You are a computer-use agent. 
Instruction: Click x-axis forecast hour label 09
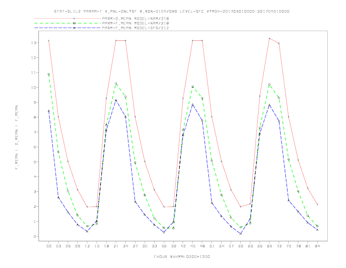click(77, 246)
